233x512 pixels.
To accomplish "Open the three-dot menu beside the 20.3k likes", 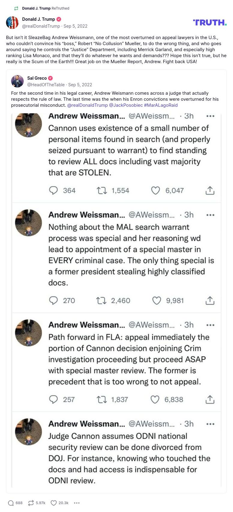I will coord(77,503).
